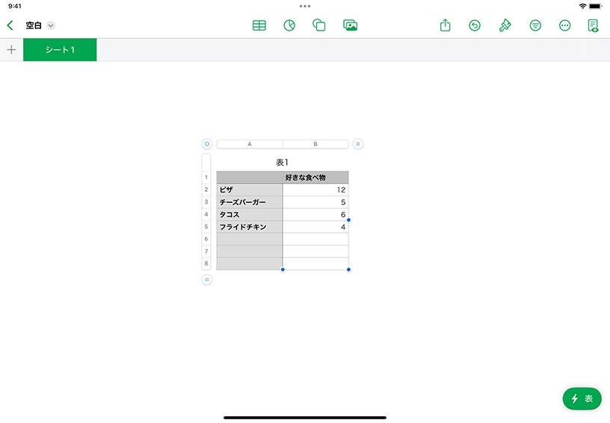This screenshot has width=610, height=423.
Task: Open the insert table menu icon
Action: pos(259,25)
